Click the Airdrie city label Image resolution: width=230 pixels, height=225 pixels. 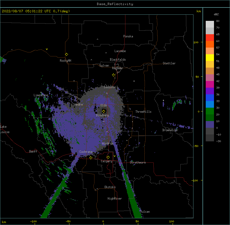pyautogui.click(x=108, y=143)
